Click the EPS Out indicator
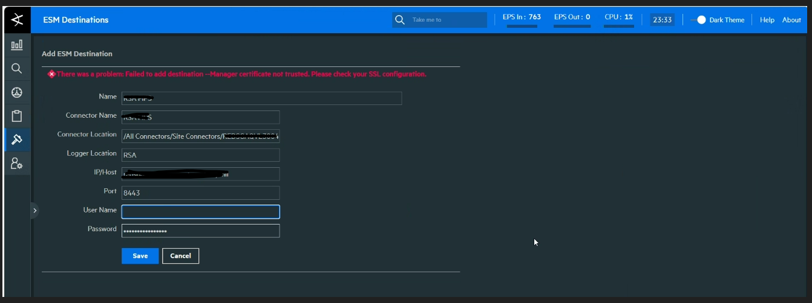This screenshot has width=812, height=303. pyautogui.click(x=572, y=19)
